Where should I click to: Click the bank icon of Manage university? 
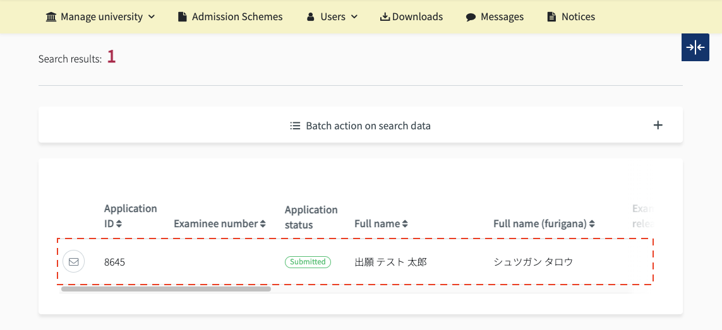click(52, 17)
